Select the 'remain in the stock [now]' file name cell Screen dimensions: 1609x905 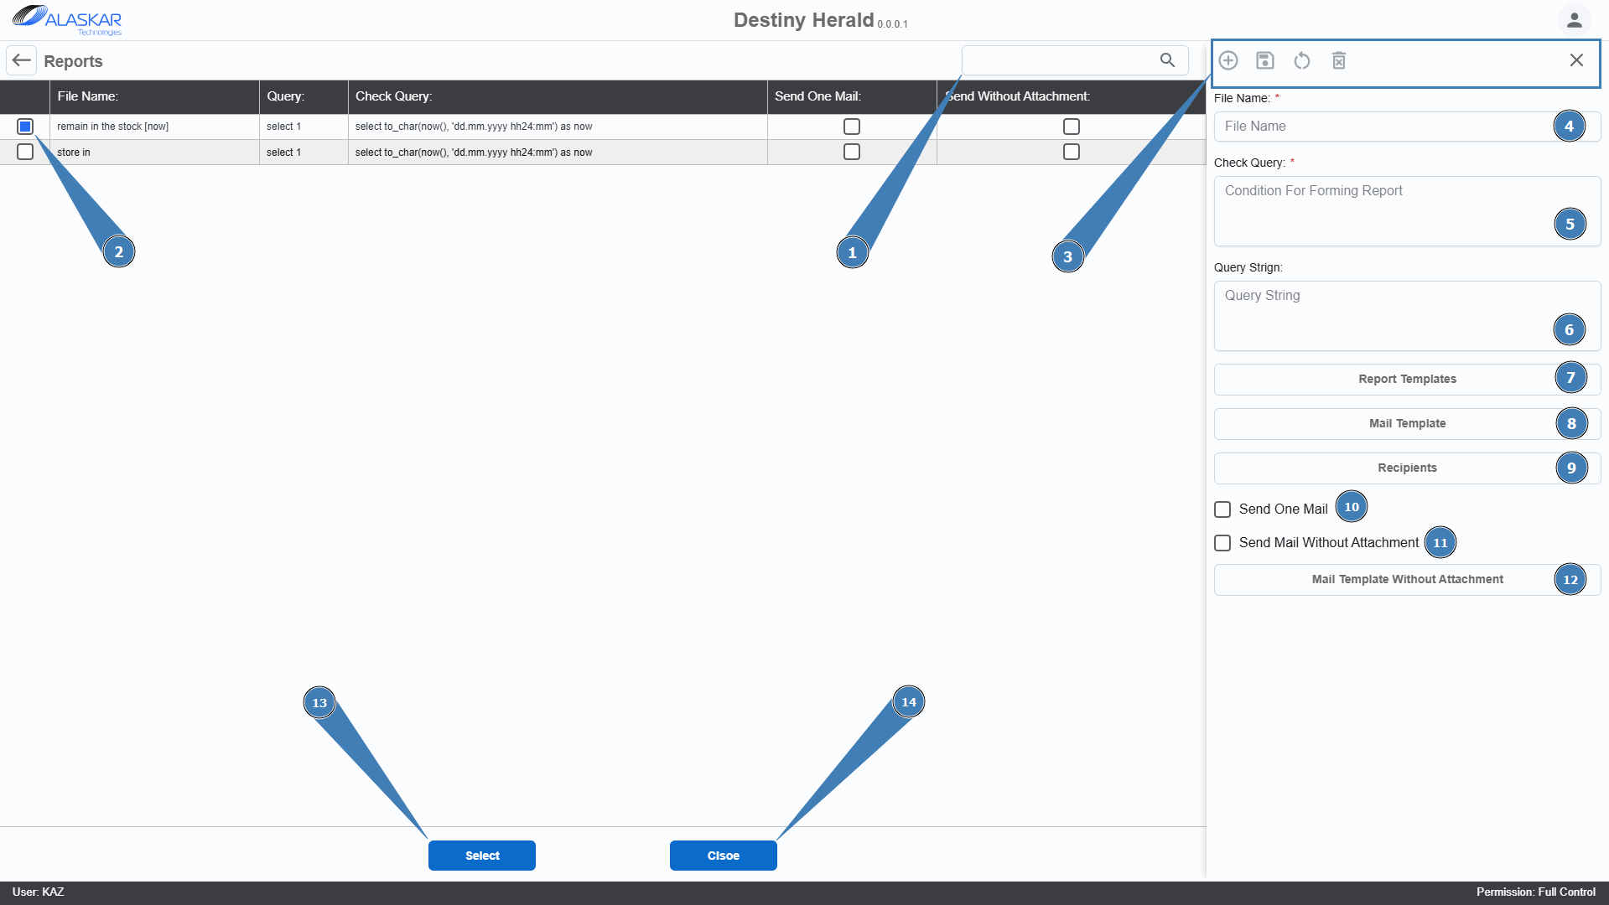[x=155, y=127]
